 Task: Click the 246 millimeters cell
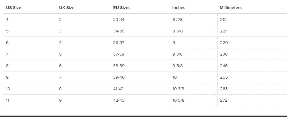[x=224, y=66]
